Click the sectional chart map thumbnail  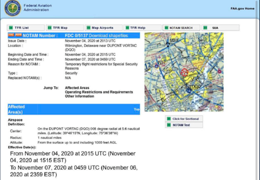(184, 72)
